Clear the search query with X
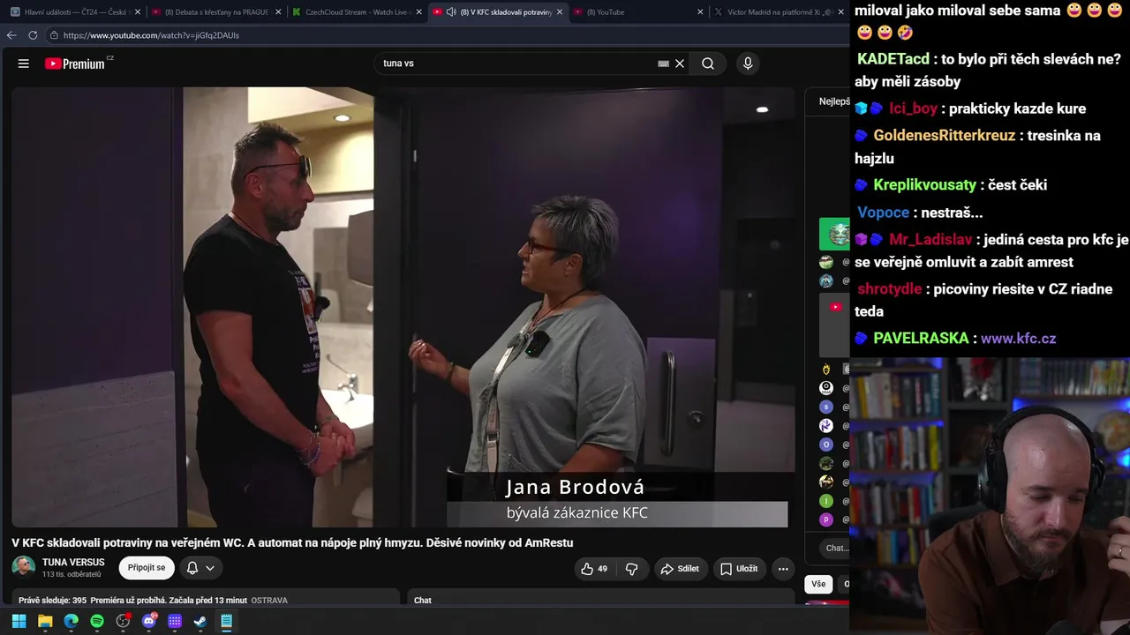Viewport: 1130px width, 635px height. 680,63
